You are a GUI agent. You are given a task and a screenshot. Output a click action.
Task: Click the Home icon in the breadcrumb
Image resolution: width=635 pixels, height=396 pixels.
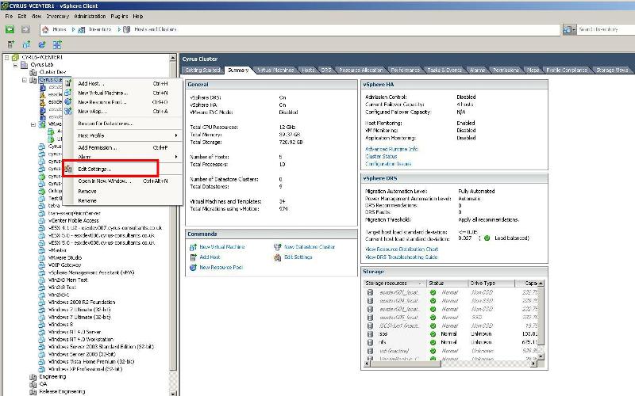point(45,29)
